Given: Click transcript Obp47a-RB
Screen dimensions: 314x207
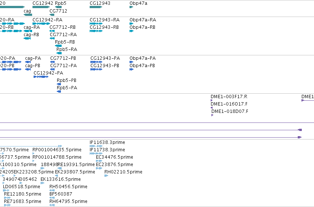Looking at the screenshot, I should pyautogui.click(x=142, y=27).
